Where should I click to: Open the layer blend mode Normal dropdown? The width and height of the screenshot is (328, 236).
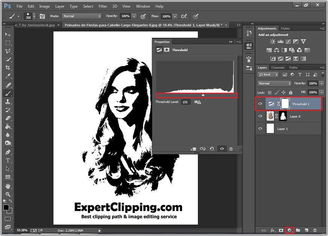tap(274, 83)
